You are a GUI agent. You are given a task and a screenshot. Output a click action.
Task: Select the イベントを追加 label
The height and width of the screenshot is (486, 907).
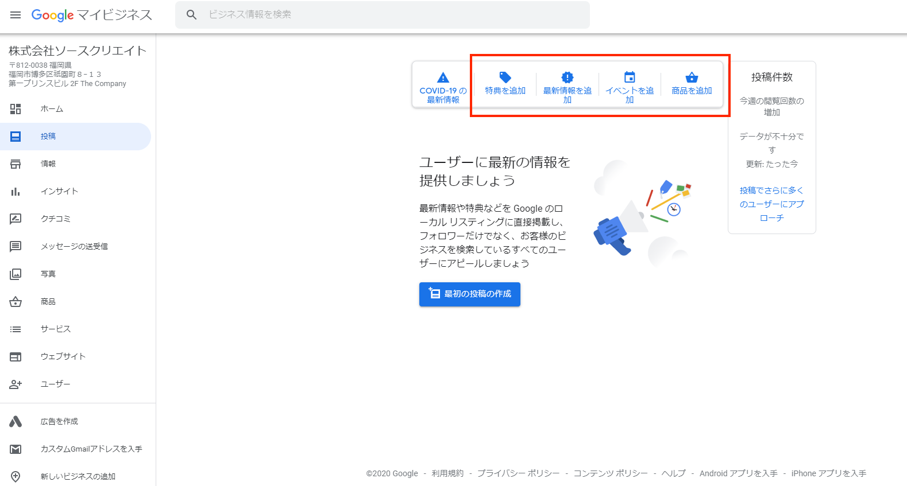630,95
